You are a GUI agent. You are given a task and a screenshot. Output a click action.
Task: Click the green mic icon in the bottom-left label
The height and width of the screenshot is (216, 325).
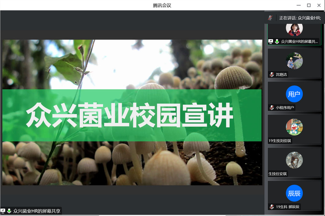(9, 211)
